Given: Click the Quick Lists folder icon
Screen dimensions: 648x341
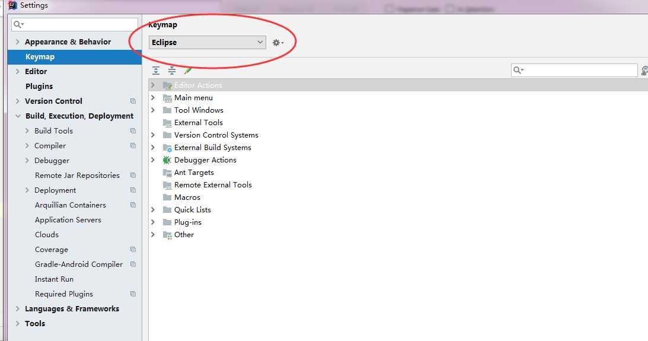Looking at the screenshot, I should pyautogui.click(x=167, y=209).
